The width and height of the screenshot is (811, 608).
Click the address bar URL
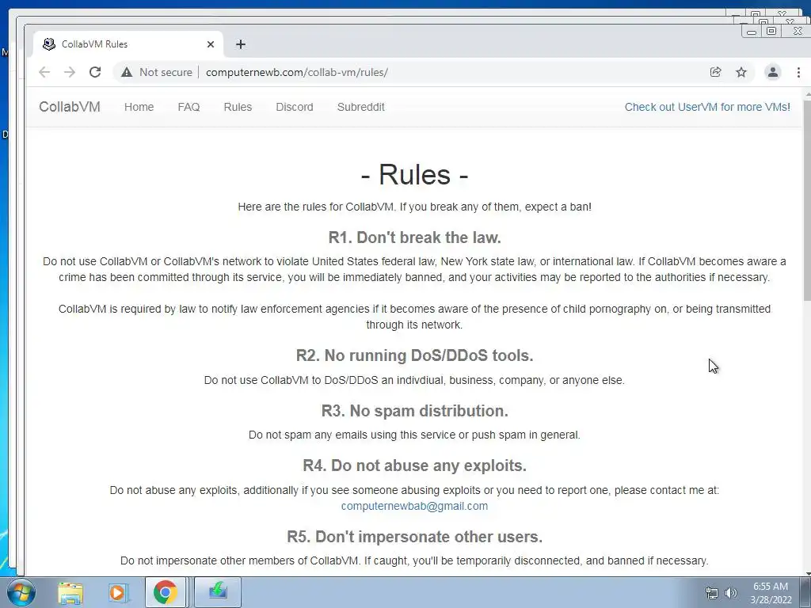click(x=297, y=72)
